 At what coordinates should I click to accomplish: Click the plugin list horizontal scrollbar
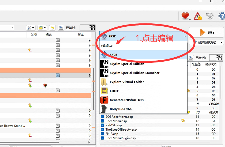157,142
